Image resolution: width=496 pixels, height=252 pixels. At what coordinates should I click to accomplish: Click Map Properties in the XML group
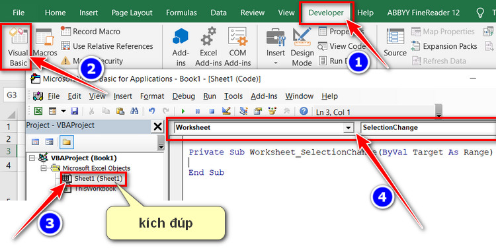tap(443, 31)
